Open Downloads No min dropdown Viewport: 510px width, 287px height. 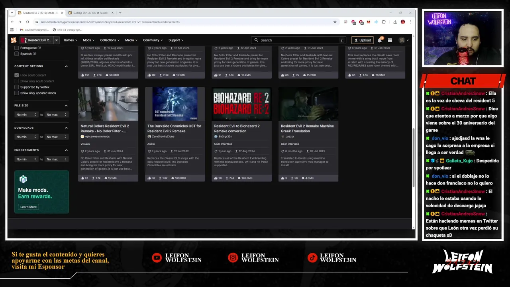point(26,137)
